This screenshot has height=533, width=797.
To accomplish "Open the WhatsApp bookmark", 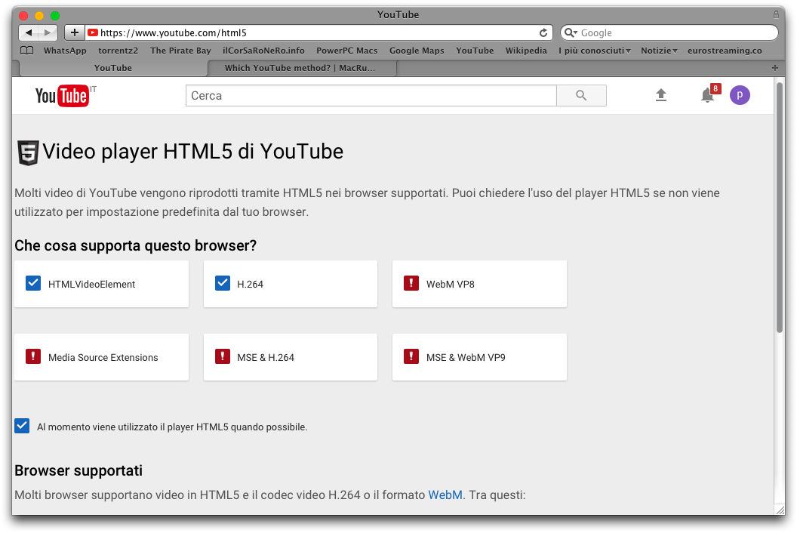I will (65, 51).
